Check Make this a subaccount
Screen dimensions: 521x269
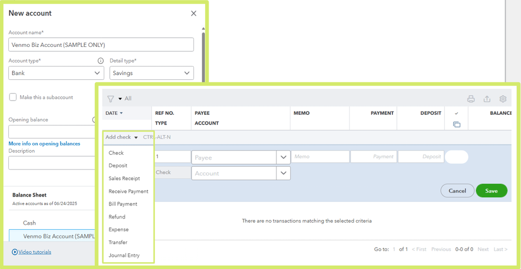pos(13,97)
